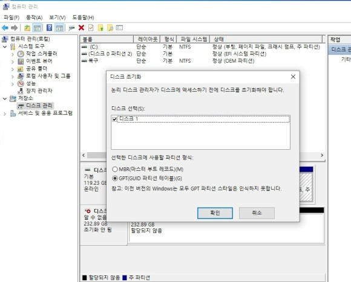Click the forward arrow toolbar icon
Image resolution: width=351 pixels, height=282 pixels.
point(15,28)
